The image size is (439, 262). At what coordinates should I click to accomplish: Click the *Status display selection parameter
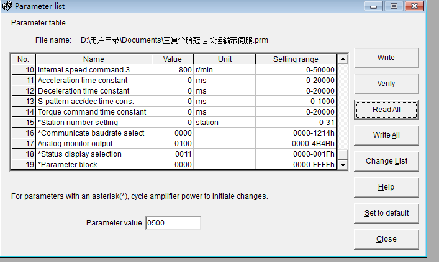point(93,154)
